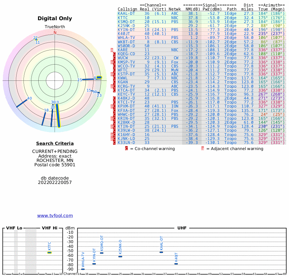Click the "7.2" miles distance for K25NK-D
The width and height of the screenshot is (289, 277).
(x=250, y=26)
